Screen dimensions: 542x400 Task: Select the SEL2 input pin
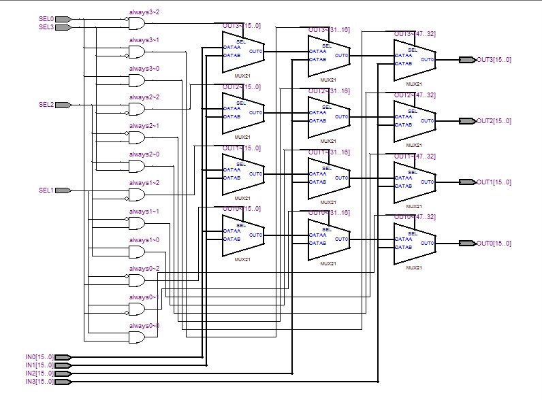tap(63, 105)
